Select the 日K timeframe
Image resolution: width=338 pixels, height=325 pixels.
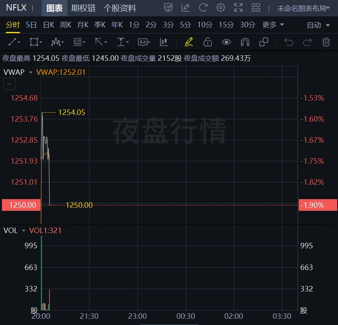(x=48, y=25)
